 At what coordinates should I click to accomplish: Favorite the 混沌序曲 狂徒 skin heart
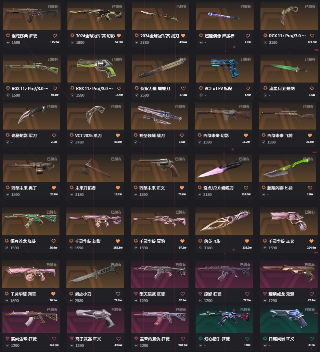coord(54,36)
